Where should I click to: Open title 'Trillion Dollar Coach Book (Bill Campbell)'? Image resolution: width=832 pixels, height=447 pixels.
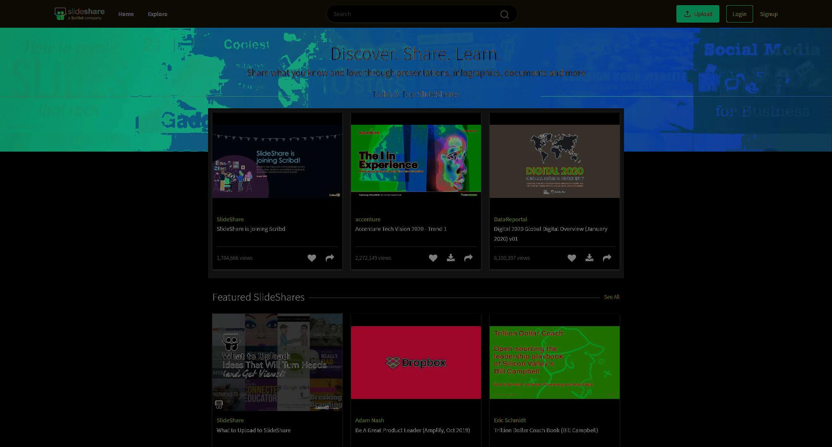pyautogui.click(x=546, y=431)
